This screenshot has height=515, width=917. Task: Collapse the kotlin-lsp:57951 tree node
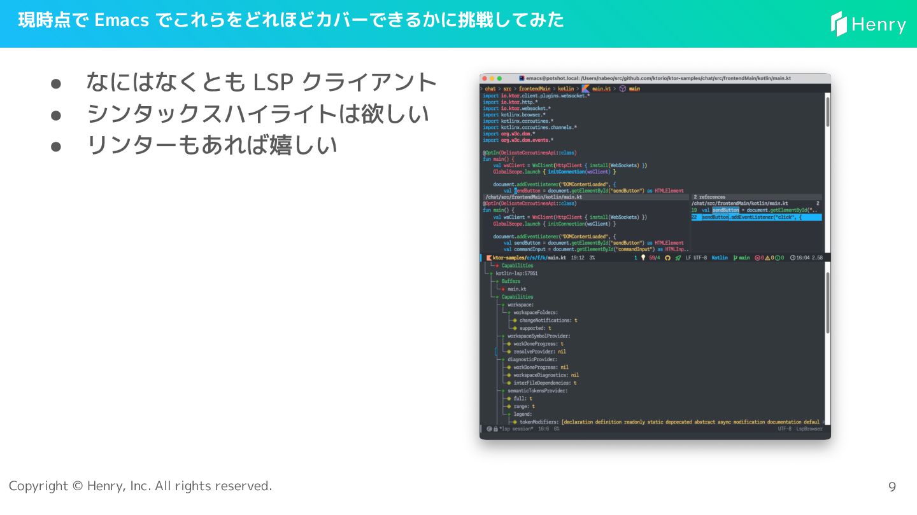point(491,273)
